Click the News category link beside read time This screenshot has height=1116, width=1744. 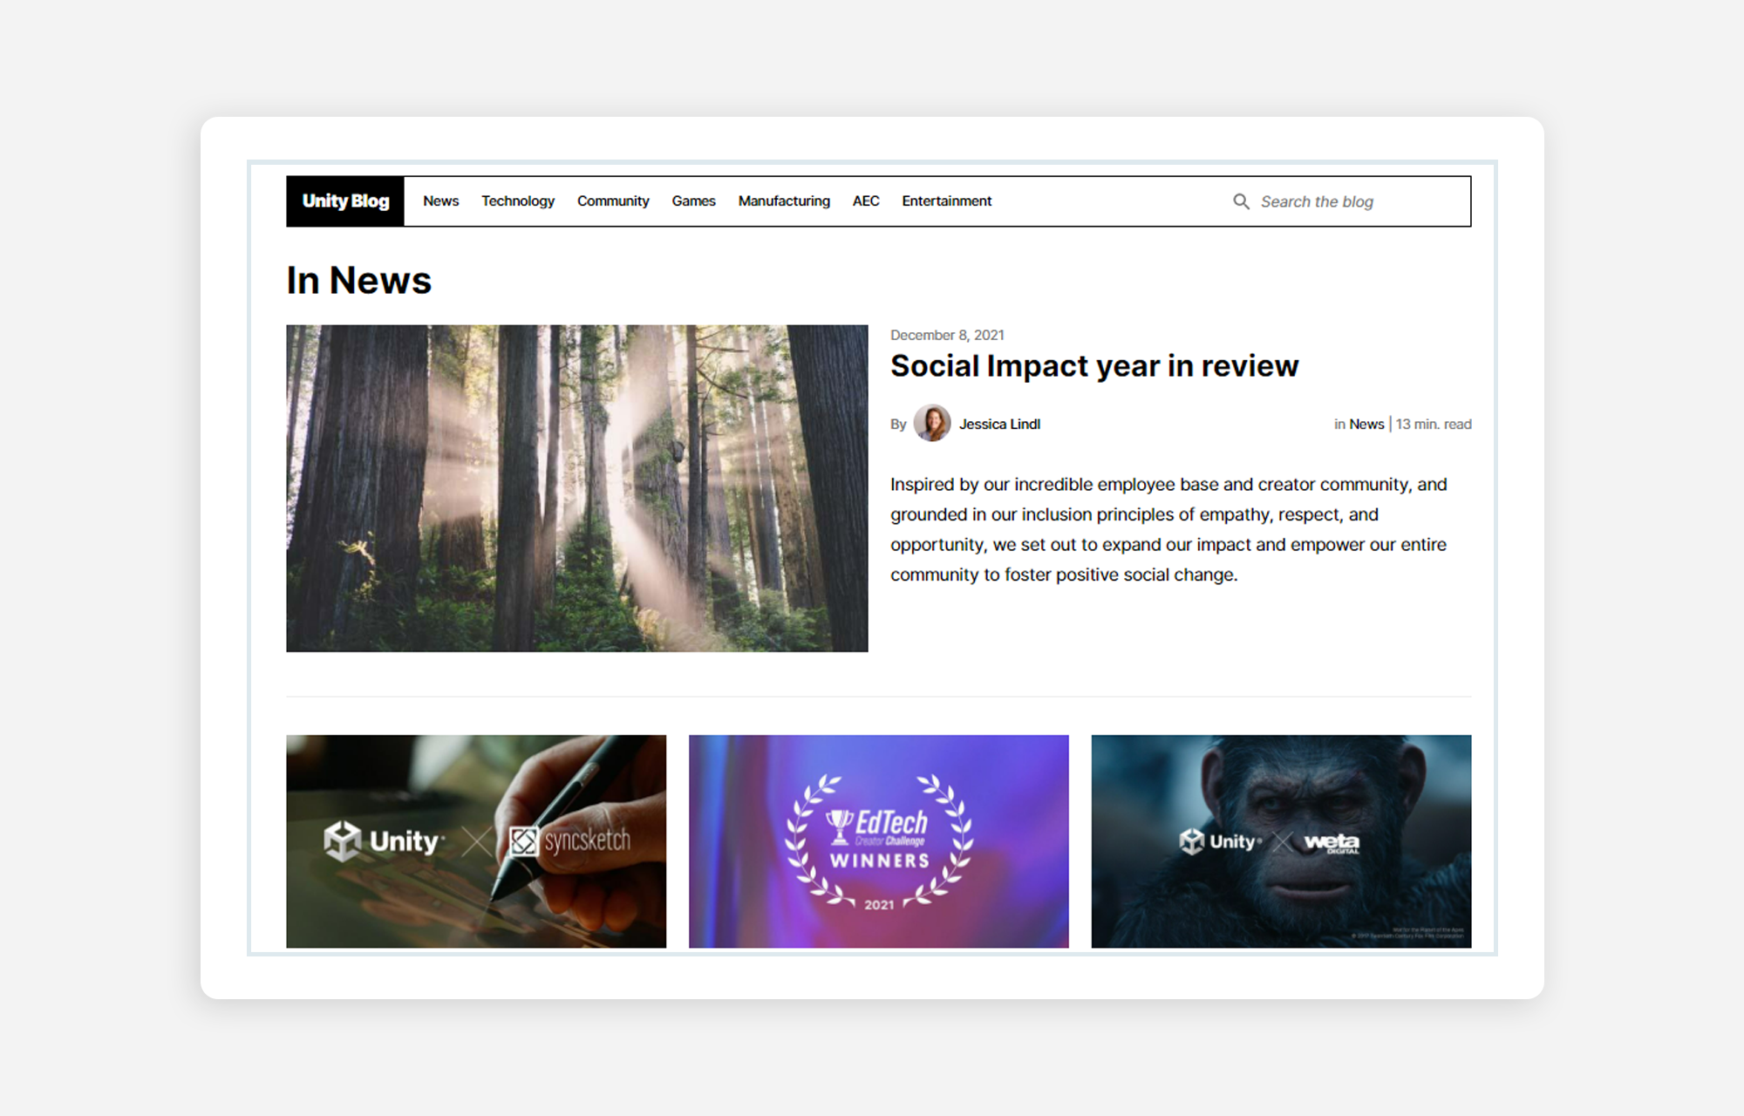pyautogui.click(x=1366, y=425)
